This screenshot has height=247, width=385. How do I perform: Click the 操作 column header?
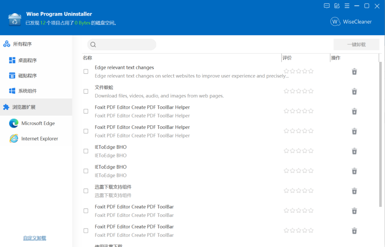pyautogui.click(x=354, y=58)
